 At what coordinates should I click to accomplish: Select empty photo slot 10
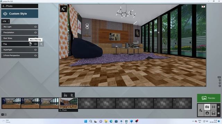tap(182, 103)
